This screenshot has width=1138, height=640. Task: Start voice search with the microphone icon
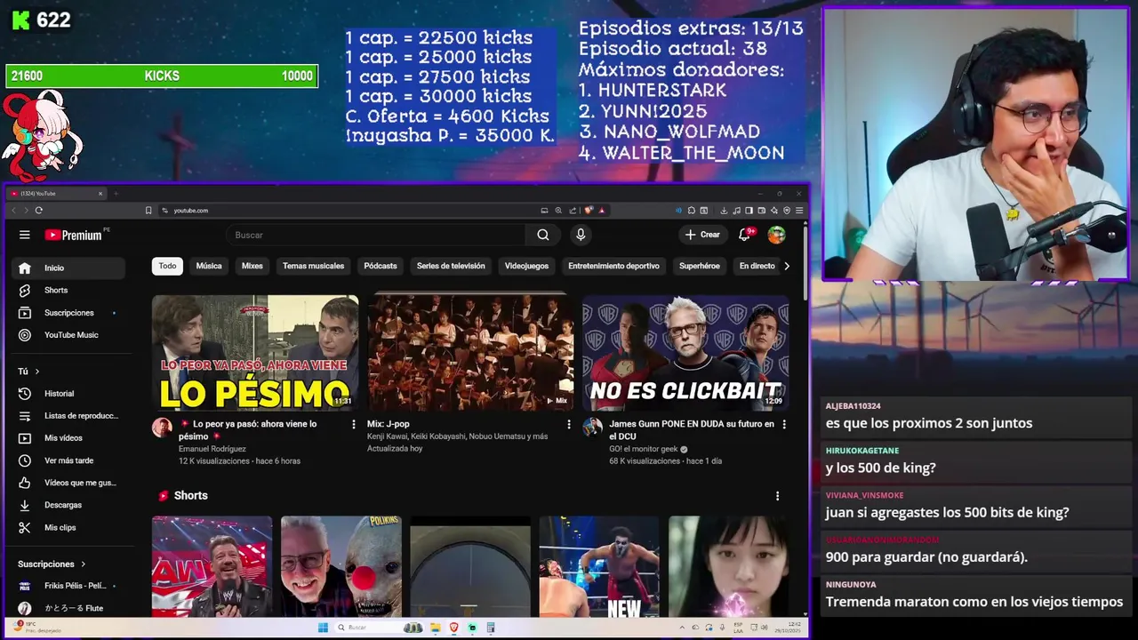pyautogui.click(x=581, y=235)
